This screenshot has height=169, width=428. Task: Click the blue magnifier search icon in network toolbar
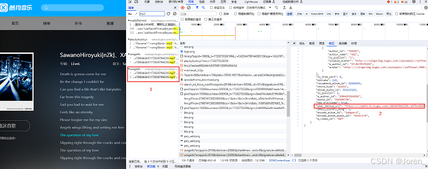203,8
